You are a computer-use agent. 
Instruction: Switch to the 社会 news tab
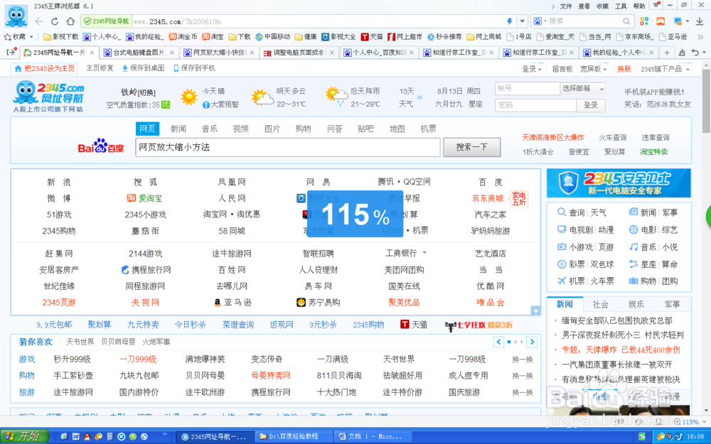(x=600, y=305)
